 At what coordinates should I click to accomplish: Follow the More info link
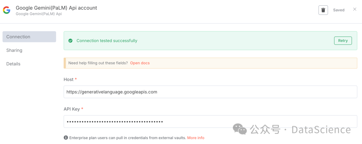(196, 138)
